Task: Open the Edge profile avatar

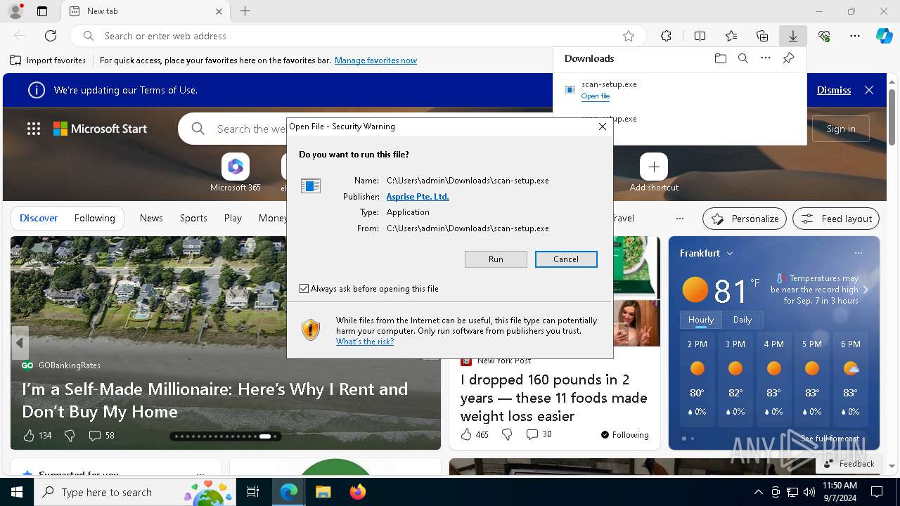Action: pyautogui.click(x=15, y=11)
